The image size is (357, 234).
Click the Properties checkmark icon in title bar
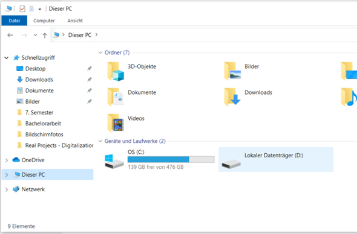(22, 8)
